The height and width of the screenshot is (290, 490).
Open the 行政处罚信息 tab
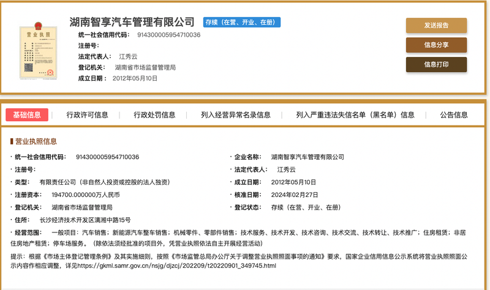154,114
